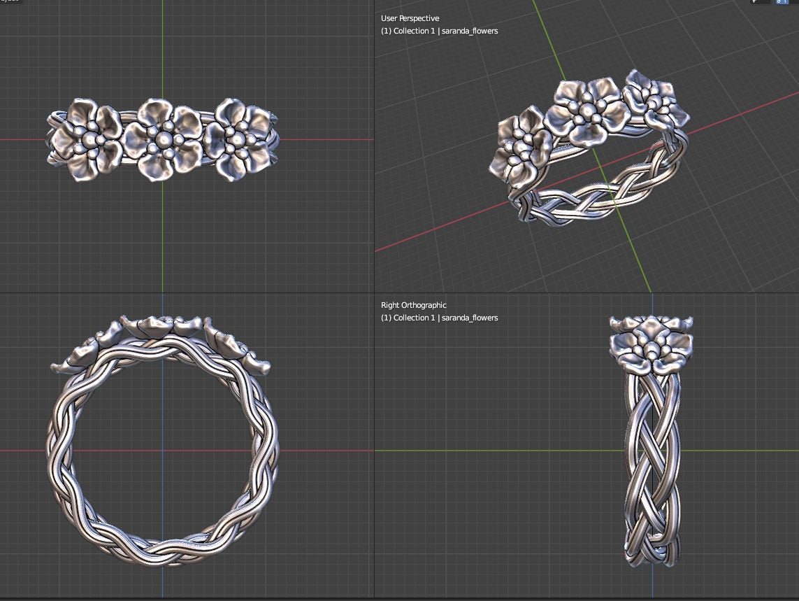
Task: Click the empty center of the ring in front view
Action: coord(163,451)
